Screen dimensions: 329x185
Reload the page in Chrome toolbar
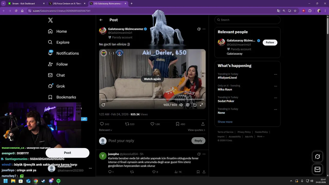(16, 11)
